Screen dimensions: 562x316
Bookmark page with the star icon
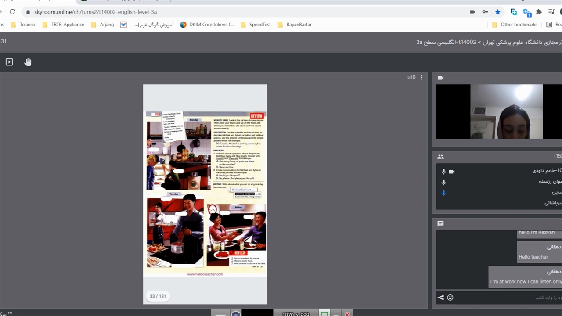(497, 12)
